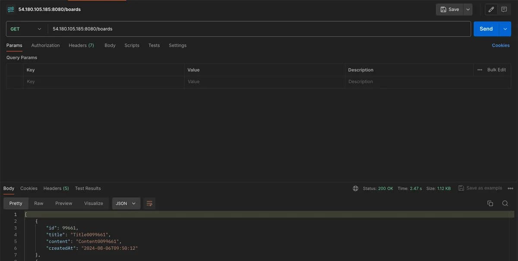This screenshot has width=518, height=261.
Task: Switch to the Authorization tab
Action: (45, 45)
